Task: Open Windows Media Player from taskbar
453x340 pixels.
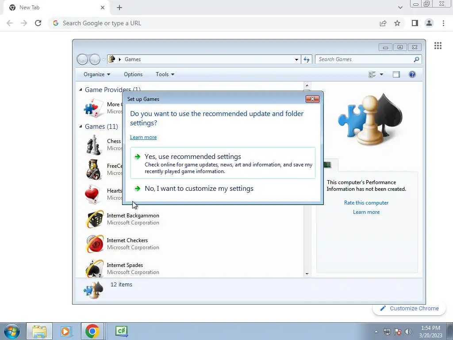Action: (x=65, y=331)
